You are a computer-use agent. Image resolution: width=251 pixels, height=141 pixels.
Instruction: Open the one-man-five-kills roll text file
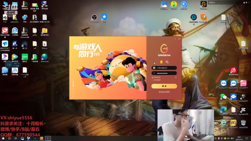point(25,72)
